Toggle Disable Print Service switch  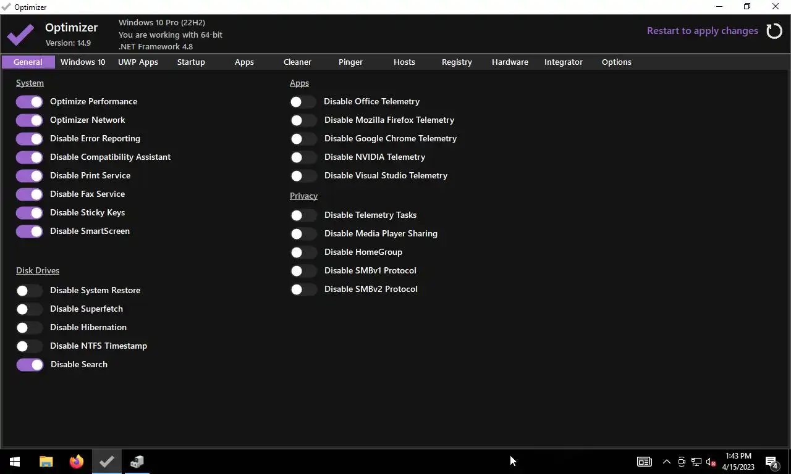(x=30, y=176)
